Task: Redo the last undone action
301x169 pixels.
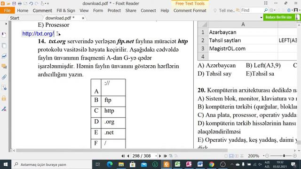Action: coord(37,3)
